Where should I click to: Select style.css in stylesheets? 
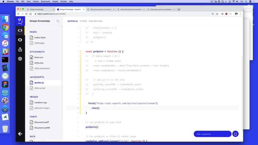tap(39, 63)
